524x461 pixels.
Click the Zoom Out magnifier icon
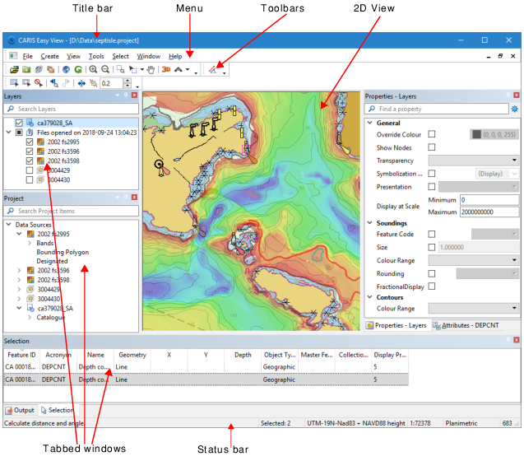(x=104, y=71)
